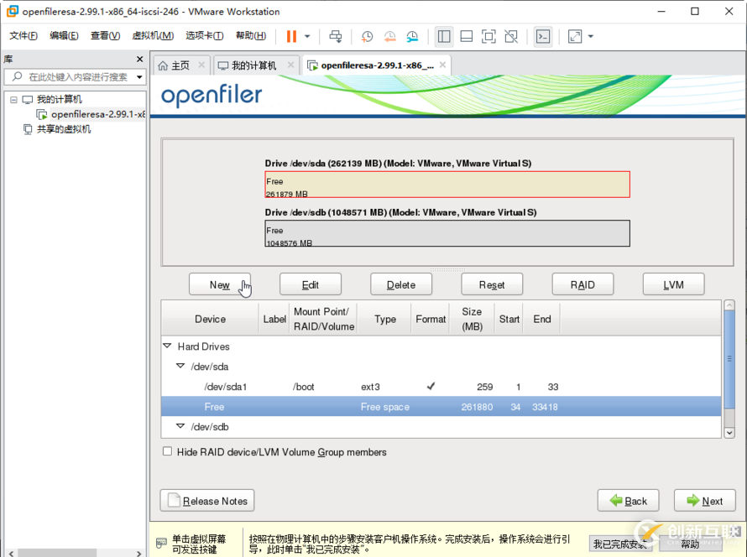Open the power options dropdown arrow
Viewport: 747px width, 557px height.
[x=307, y=36]
